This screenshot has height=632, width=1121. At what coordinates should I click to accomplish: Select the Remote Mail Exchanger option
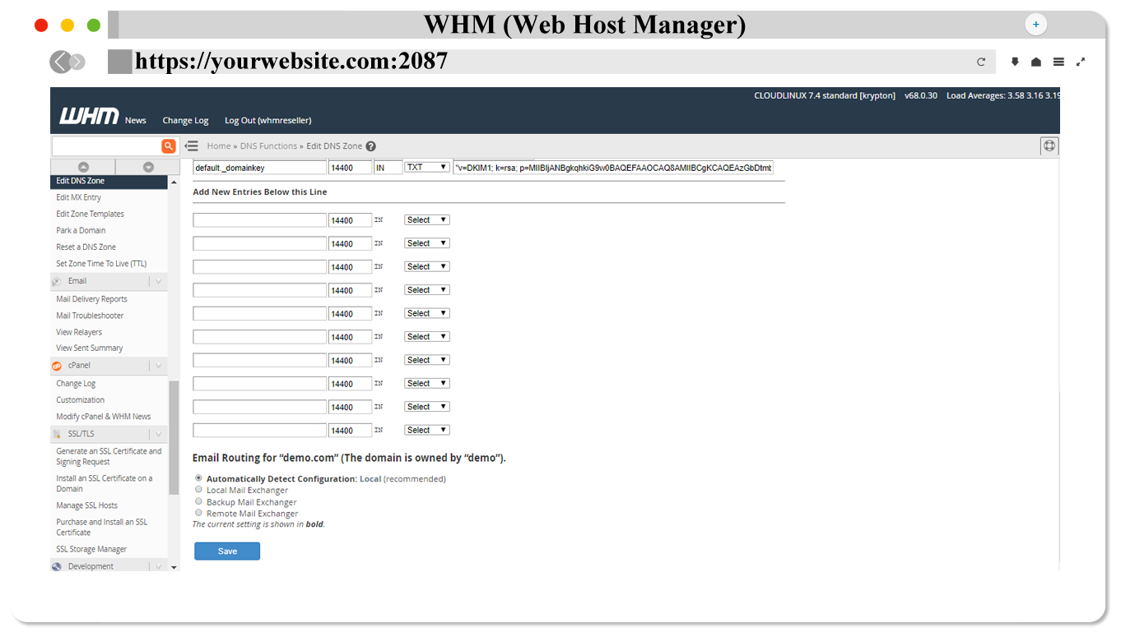pyautogui.click(x=198, y=512)
